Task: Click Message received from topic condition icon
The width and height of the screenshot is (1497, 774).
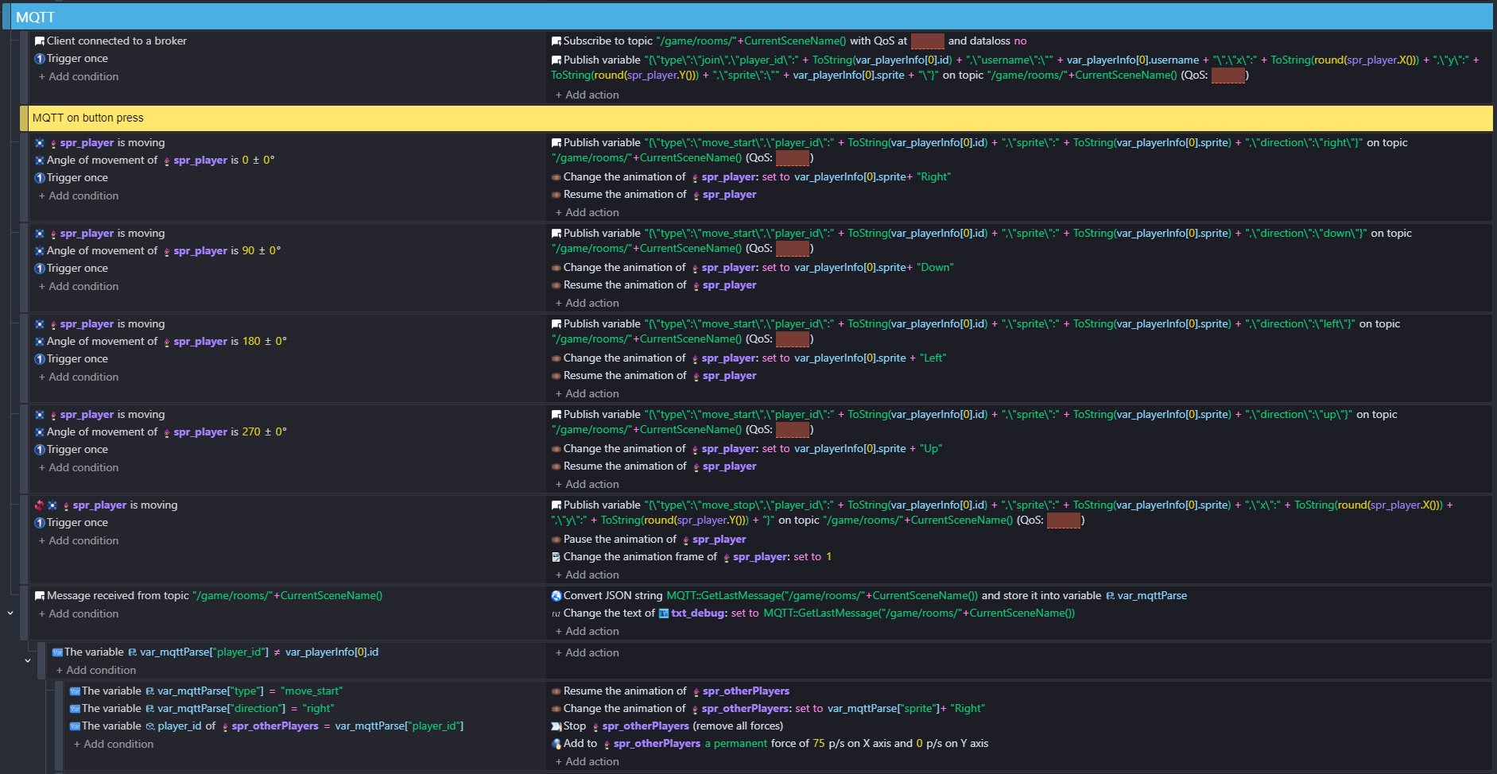Action: [40, 596]
